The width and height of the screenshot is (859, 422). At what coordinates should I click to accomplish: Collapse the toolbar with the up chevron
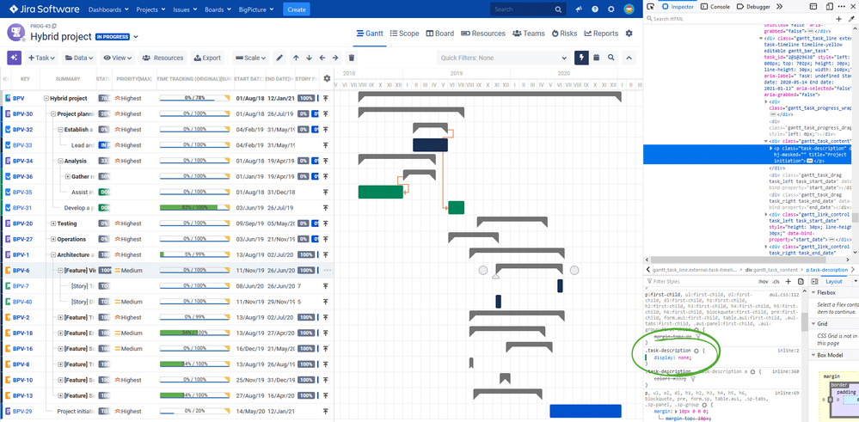(629, 58)
